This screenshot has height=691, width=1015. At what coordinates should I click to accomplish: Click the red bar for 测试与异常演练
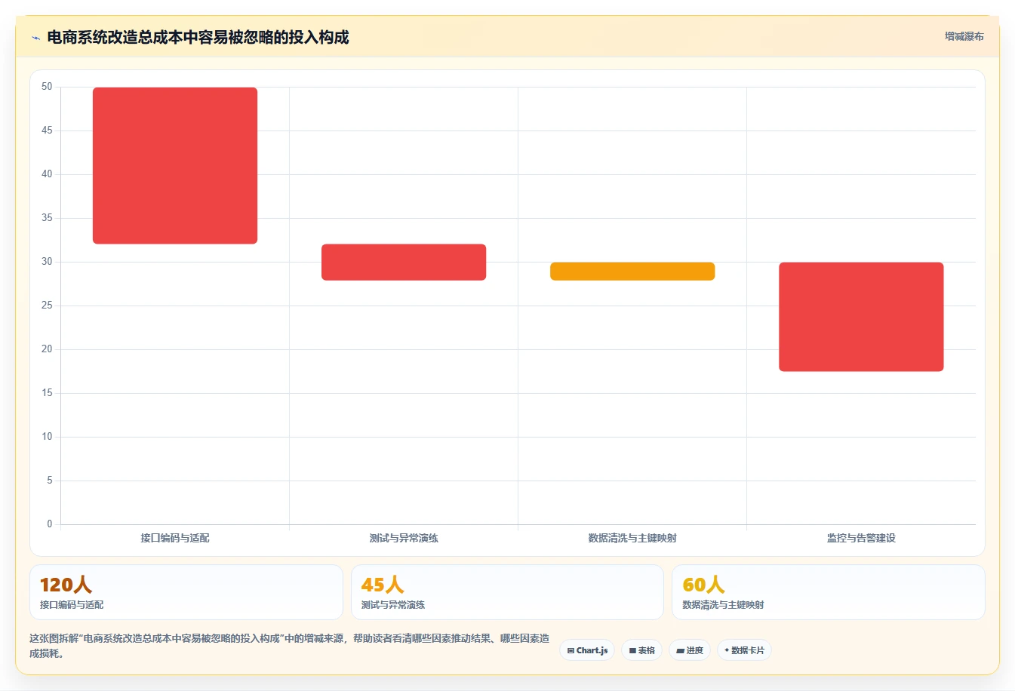(404, 262)
